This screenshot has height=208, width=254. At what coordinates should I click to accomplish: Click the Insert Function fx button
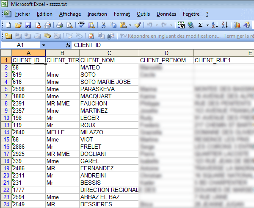tap(68, 45)
